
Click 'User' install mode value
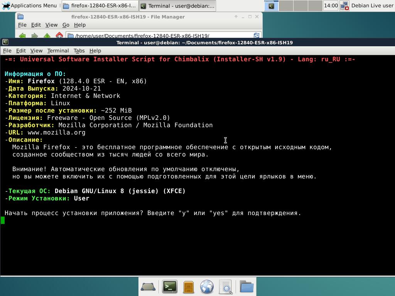82,198
